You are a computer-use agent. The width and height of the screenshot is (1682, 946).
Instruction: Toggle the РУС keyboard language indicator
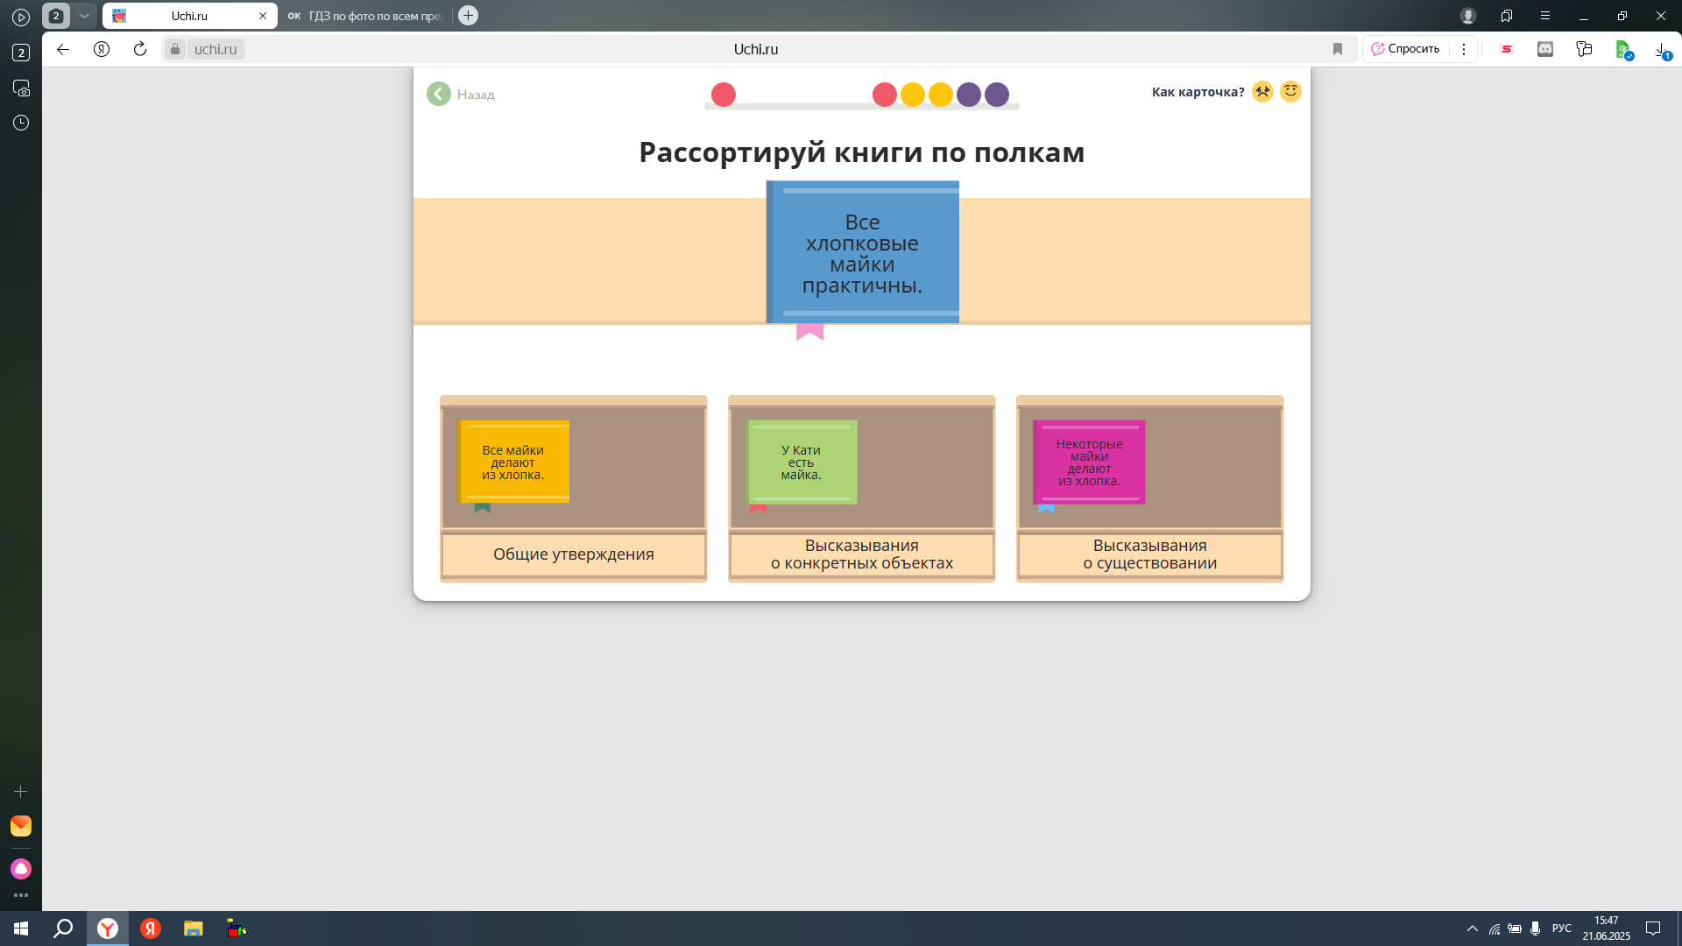coord(1562,928)
